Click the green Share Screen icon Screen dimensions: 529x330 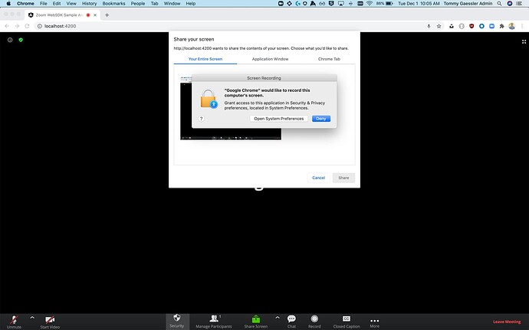tap(256, 319)
